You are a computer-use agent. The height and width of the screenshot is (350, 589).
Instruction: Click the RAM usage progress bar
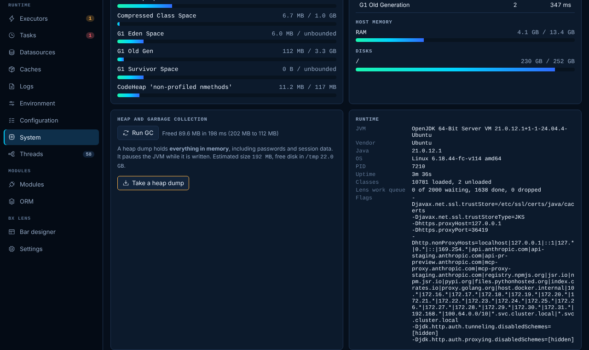(x=465, y=40)
